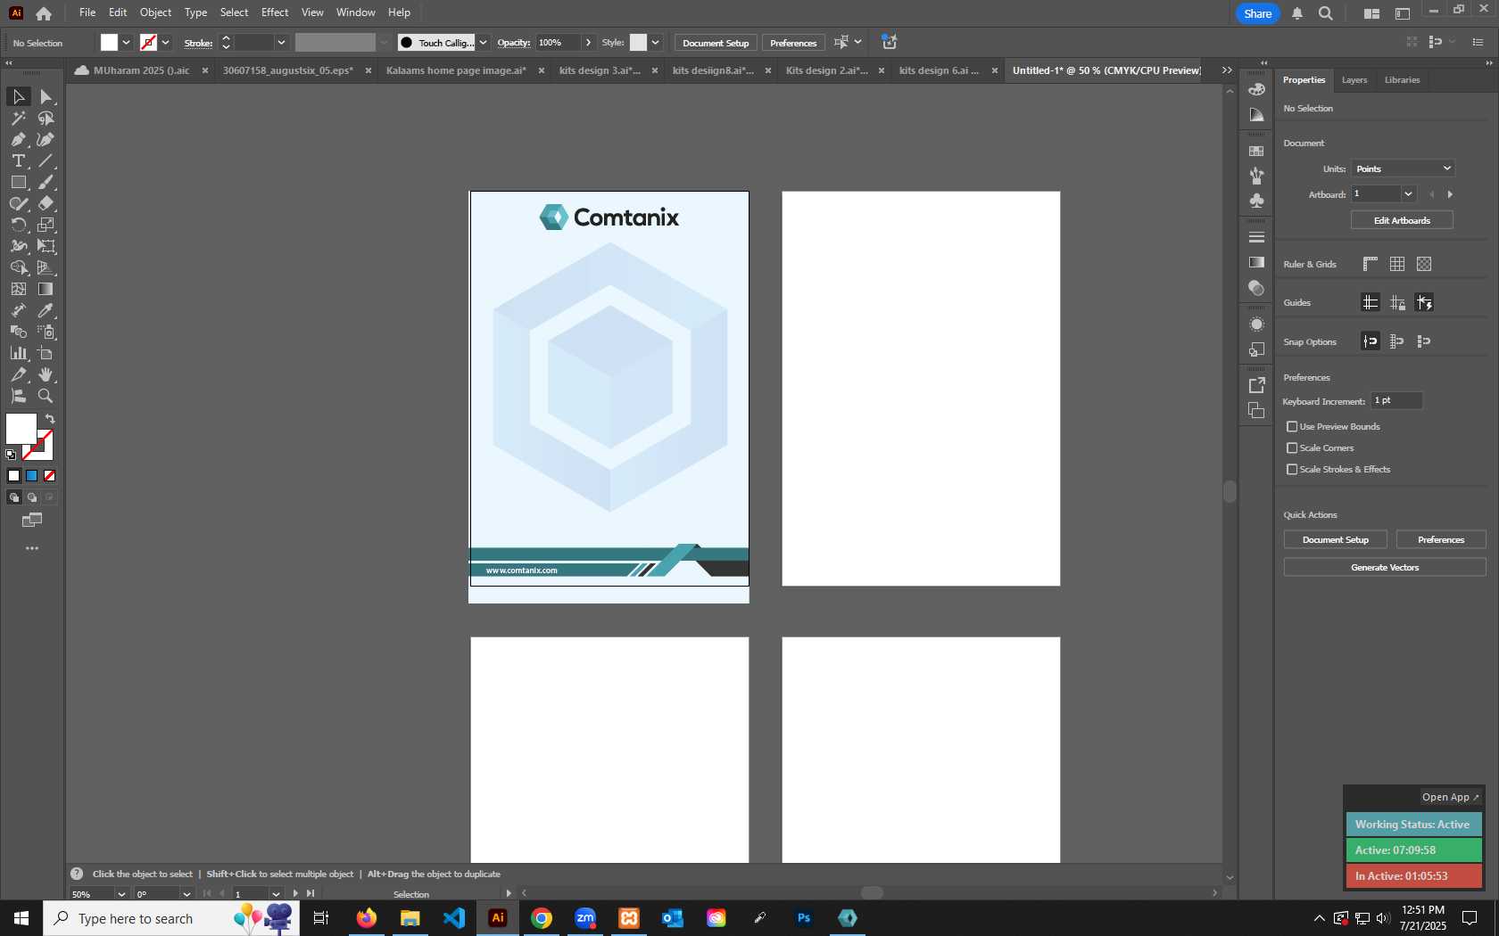
Task: Select the Scale tool
Action: pyautogui.click(x=46, y=225)
